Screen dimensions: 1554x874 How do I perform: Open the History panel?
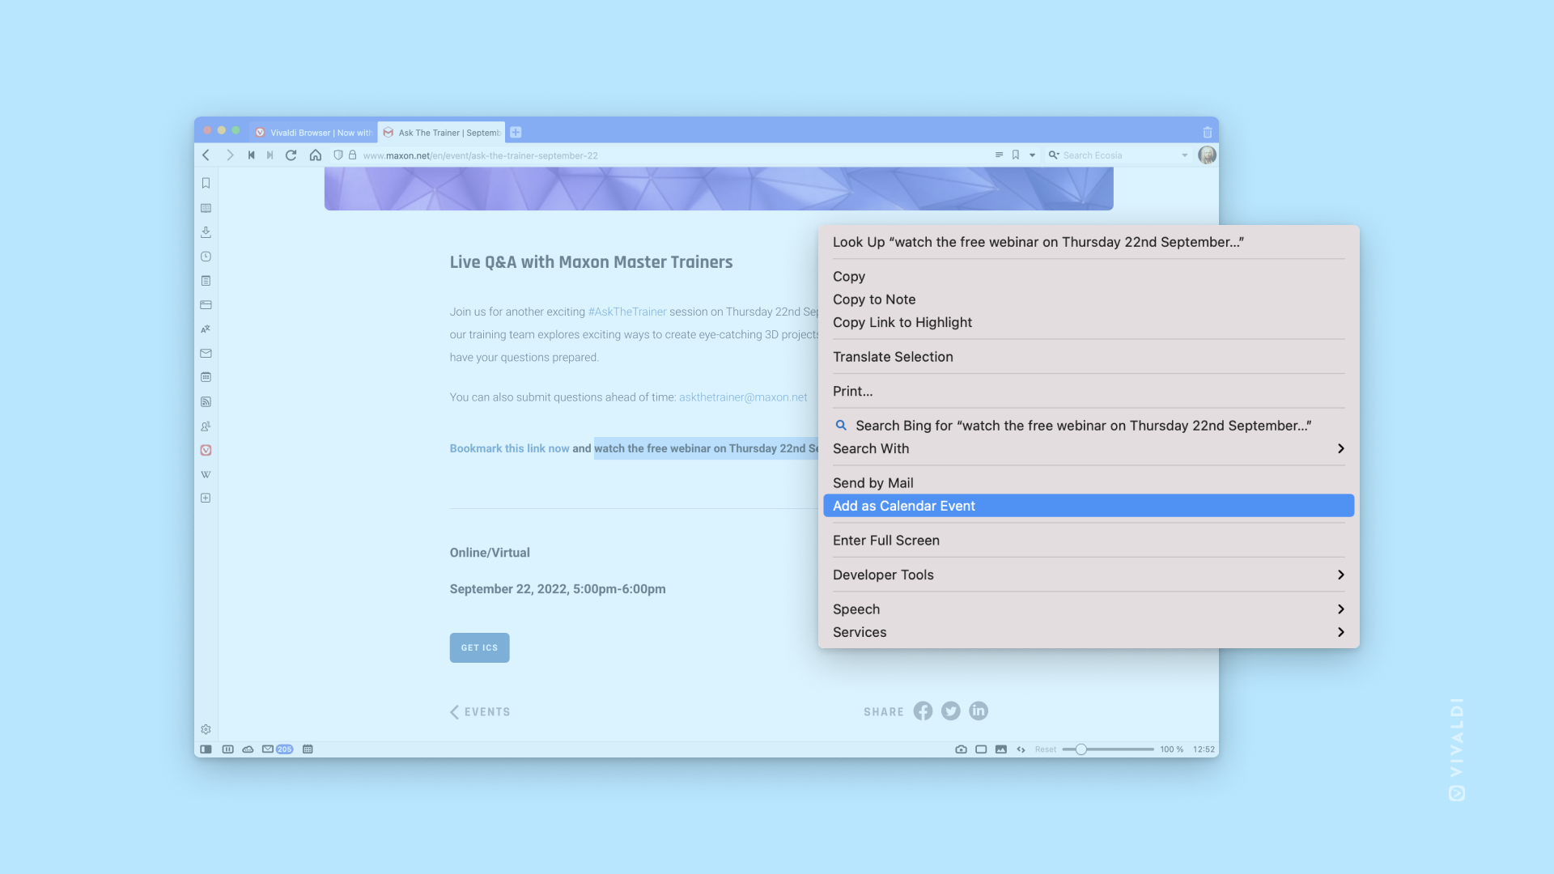(206, 257)
